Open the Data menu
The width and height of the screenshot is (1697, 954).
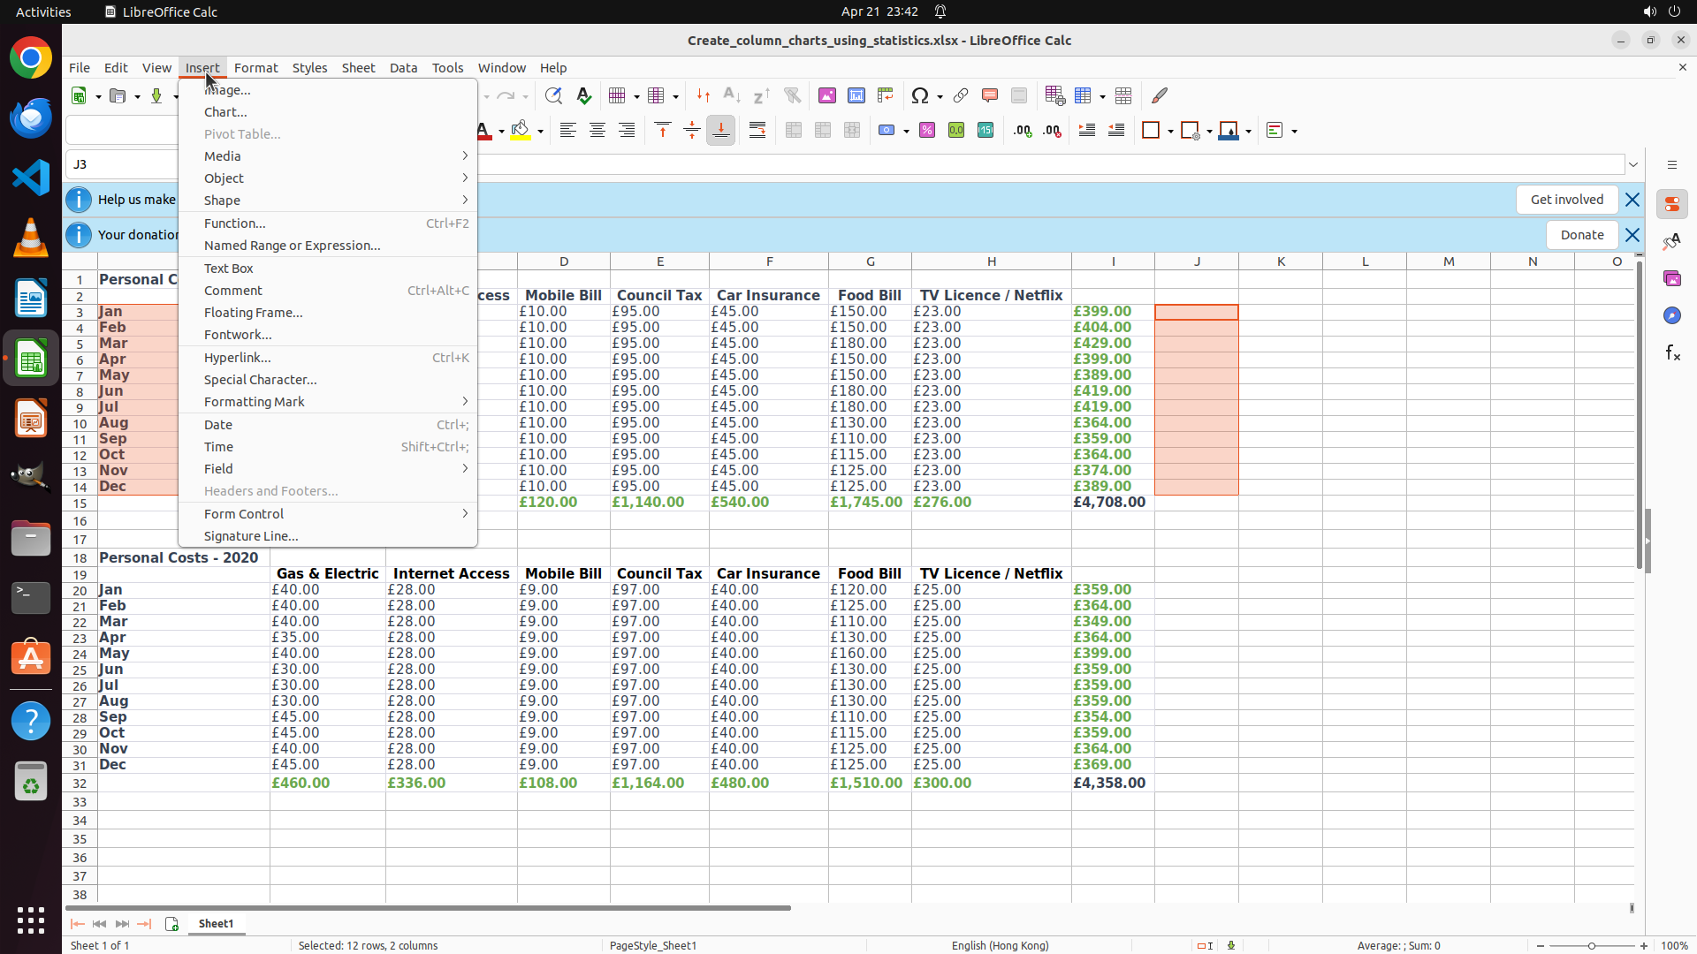pos(403,68)
